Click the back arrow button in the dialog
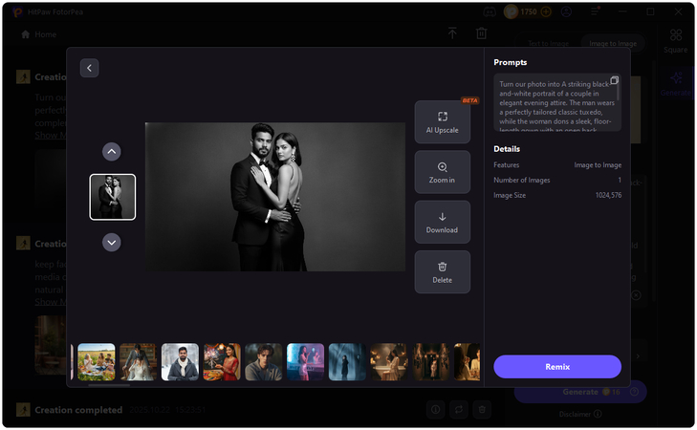This screenshot has width=697, height=430. point(89,68)
